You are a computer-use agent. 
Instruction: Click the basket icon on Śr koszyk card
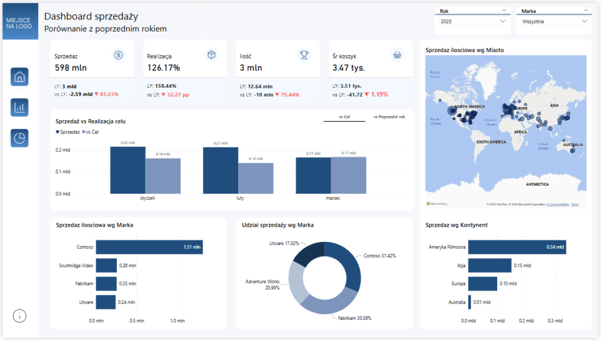coord(397,54)
